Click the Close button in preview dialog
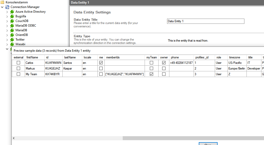Viewport: 264px width, 145px height. click(208, 144)
